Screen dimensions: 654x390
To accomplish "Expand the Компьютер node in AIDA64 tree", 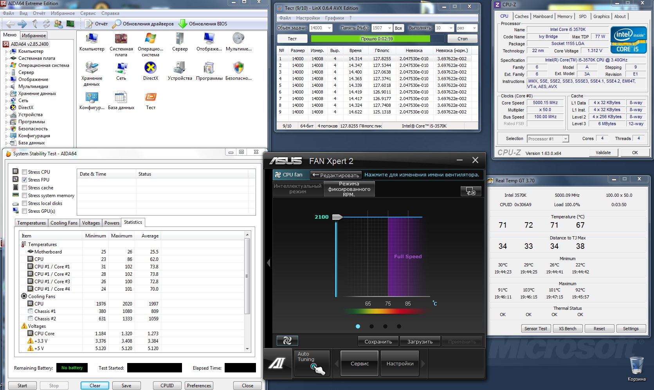I will click(x=7, y=51).
